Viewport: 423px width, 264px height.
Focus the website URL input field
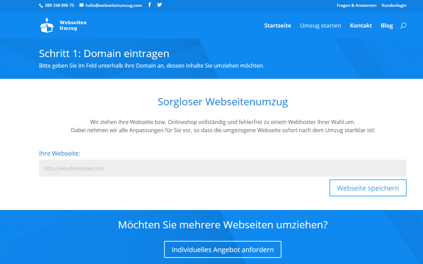coord(223,168)
